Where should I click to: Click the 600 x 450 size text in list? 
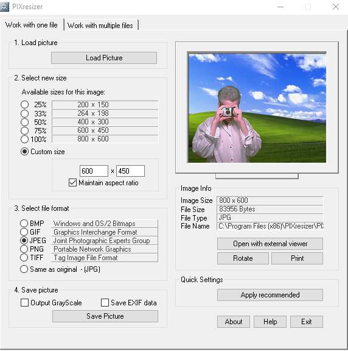(x=93, y=130)
